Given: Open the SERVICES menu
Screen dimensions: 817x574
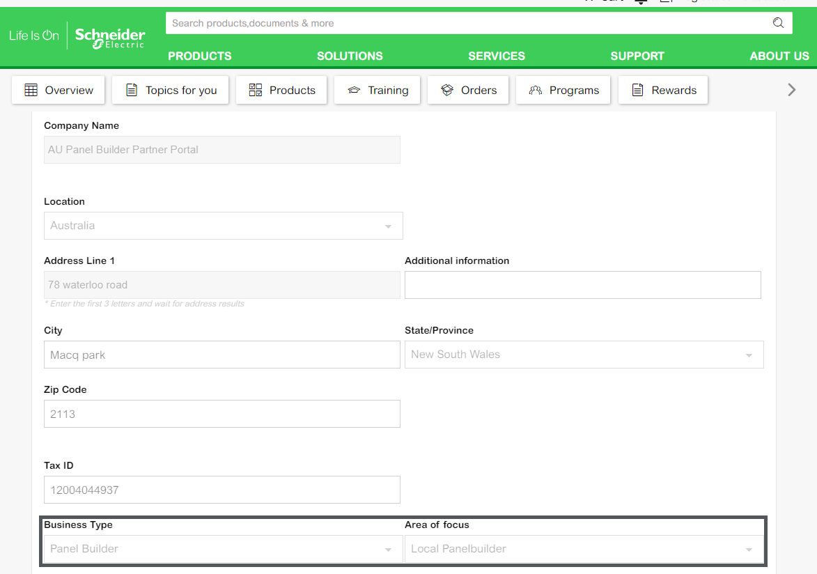Looking at the screenshot, I should click(497, 56).
